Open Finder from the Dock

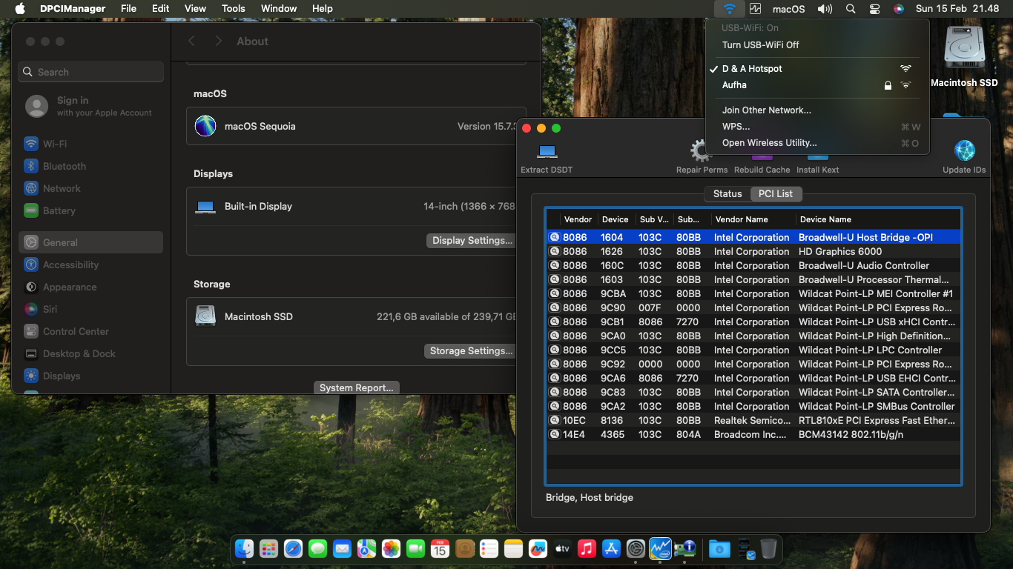pyautogui.click(x=245, y=548)
